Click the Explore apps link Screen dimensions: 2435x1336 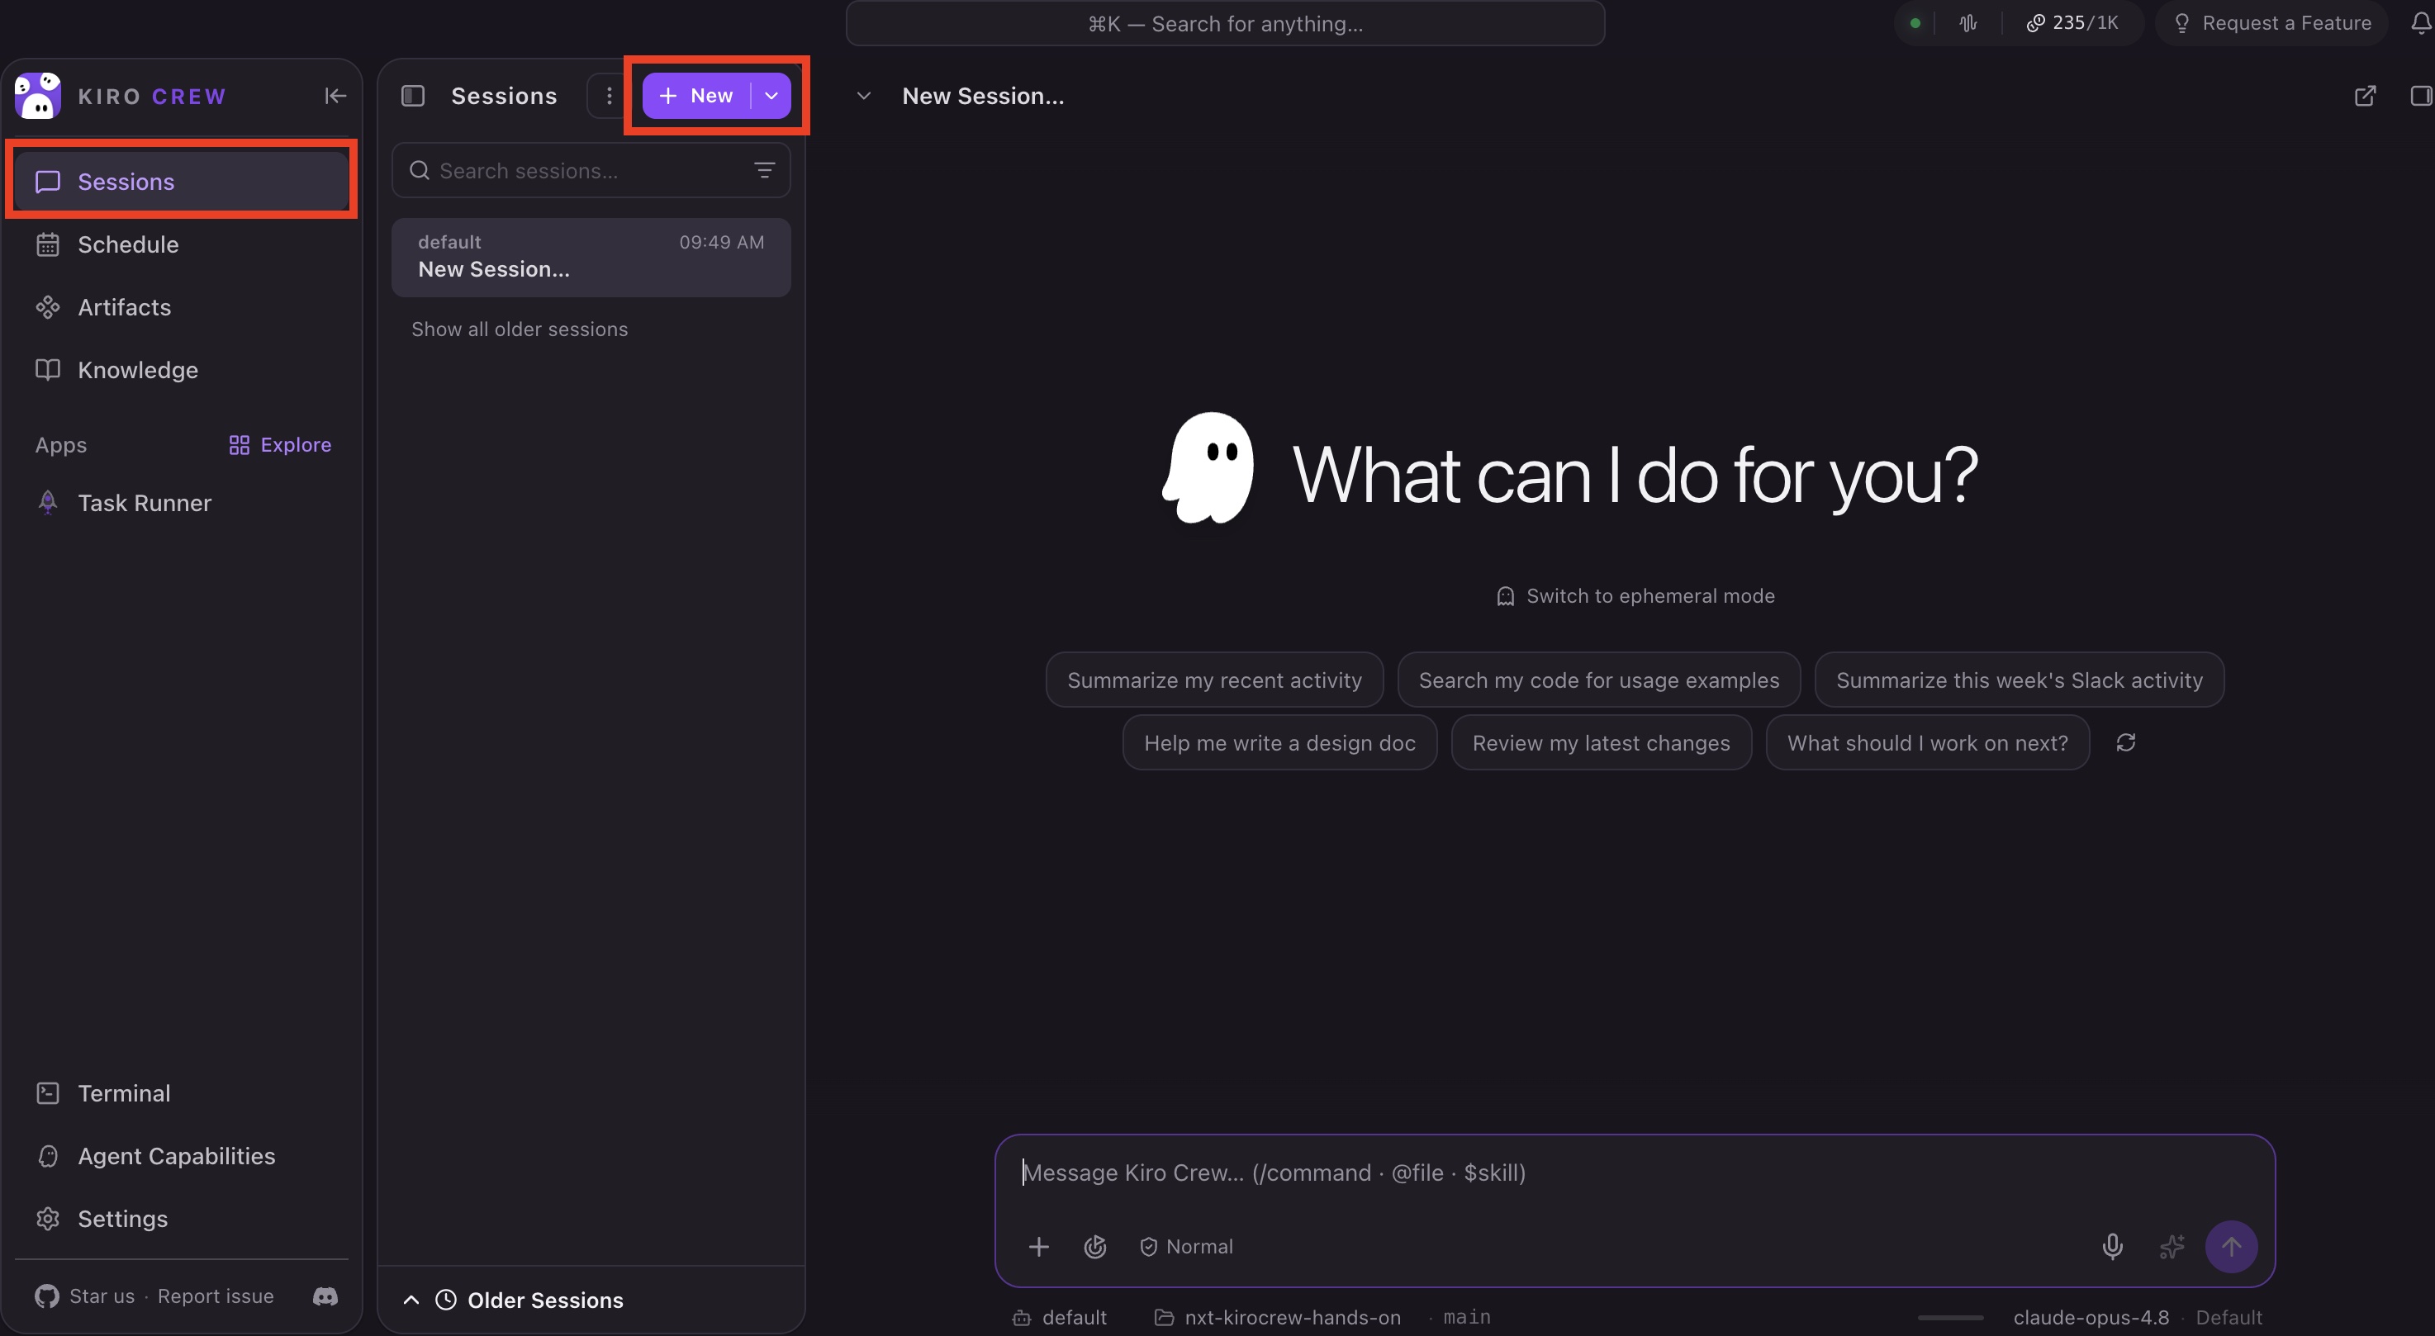[x=280, y=445]
